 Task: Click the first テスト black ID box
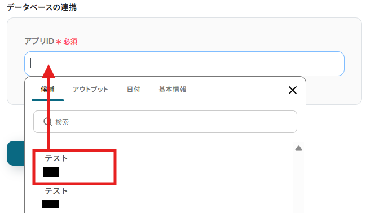click(51, 172)
